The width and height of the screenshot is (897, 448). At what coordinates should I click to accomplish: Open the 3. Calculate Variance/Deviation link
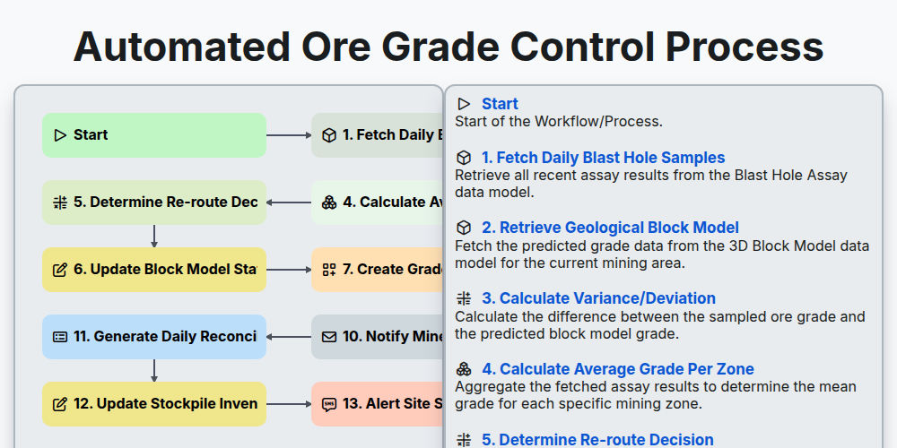598,298
